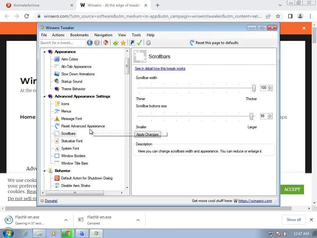This screenshot has width=317, height=238.
Task: Open the View menu
Action: [122, 35]
